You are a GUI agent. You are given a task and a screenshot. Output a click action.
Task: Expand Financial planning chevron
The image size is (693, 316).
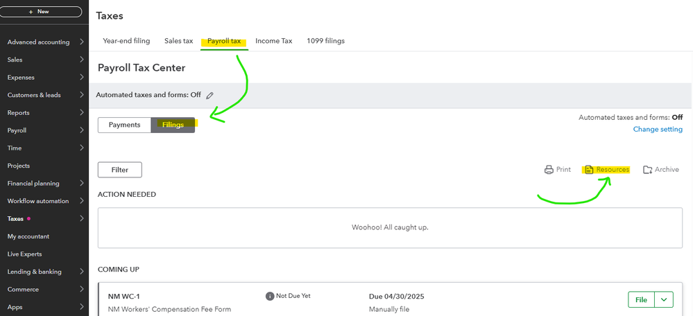point(82,183)
